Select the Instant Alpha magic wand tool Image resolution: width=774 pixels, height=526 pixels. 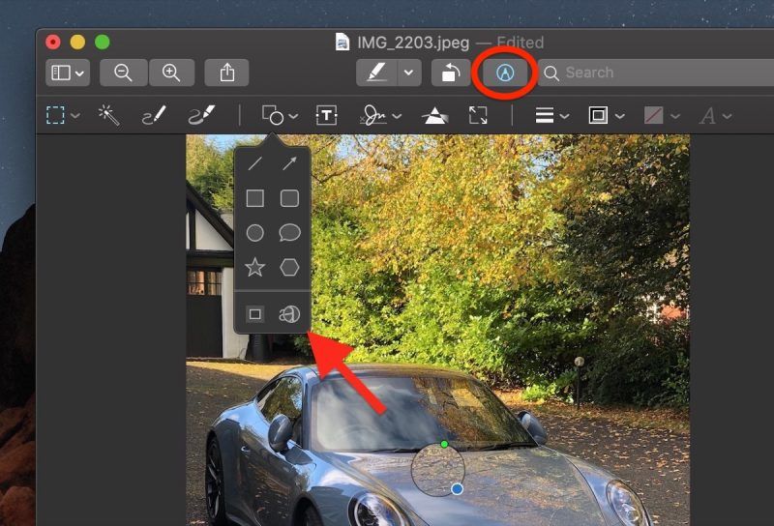[109, 116]
